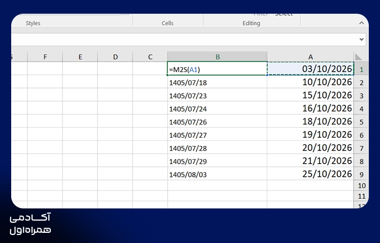Select column E header
Image resolution: width=380 pixels, height=243 pixels.
[x=80, y=57]
